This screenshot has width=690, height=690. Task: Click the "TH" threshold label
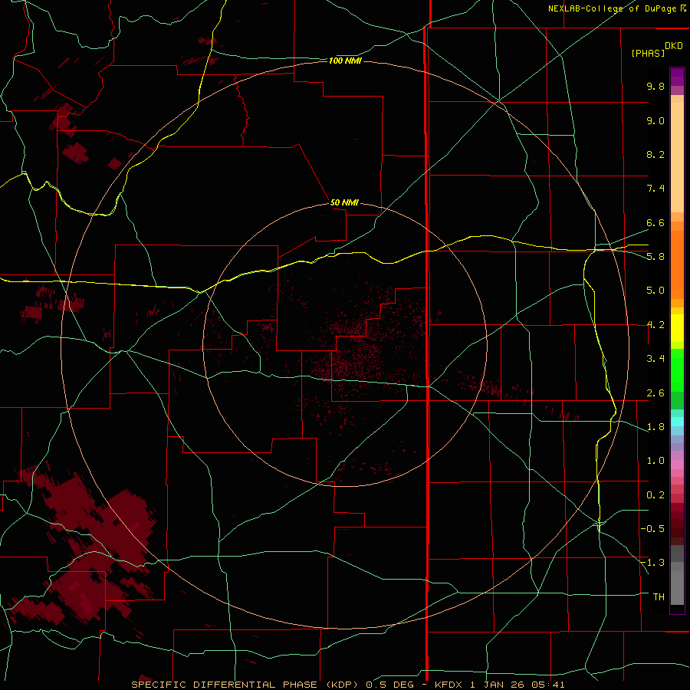click(659, 597)
